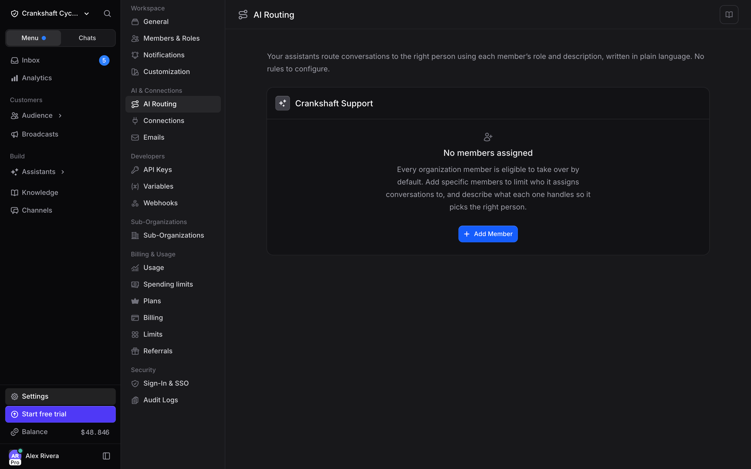Go to Spending limits page
751x469 pixels.
point(173,284)
